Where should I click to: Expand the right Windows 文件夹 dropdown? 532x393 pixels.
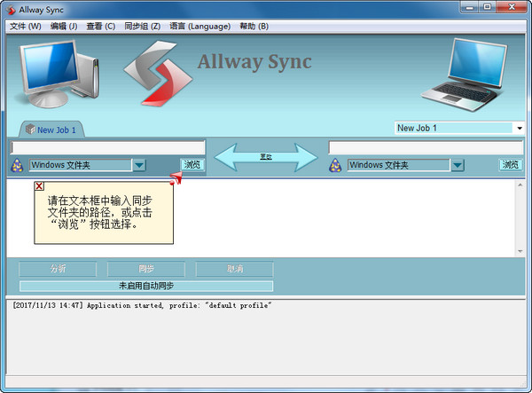tap(457, 165)
